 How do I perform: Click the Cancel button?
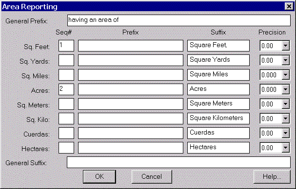coord(152,176)
